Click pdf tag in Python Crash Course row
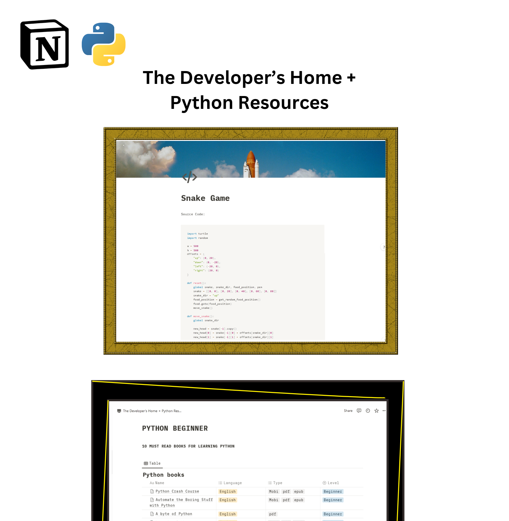This screenshot has width=509, height=521. coord(286,492)
